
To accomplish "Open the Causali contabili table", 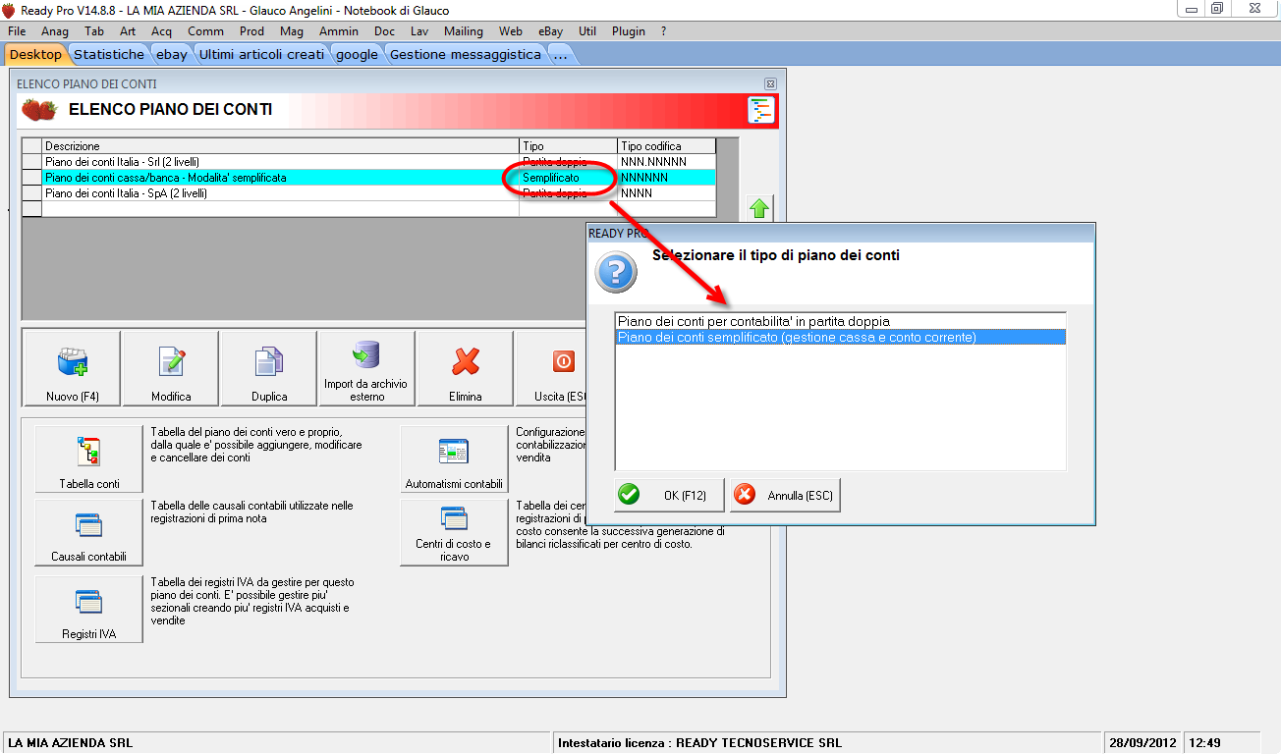I will (89, 532).
